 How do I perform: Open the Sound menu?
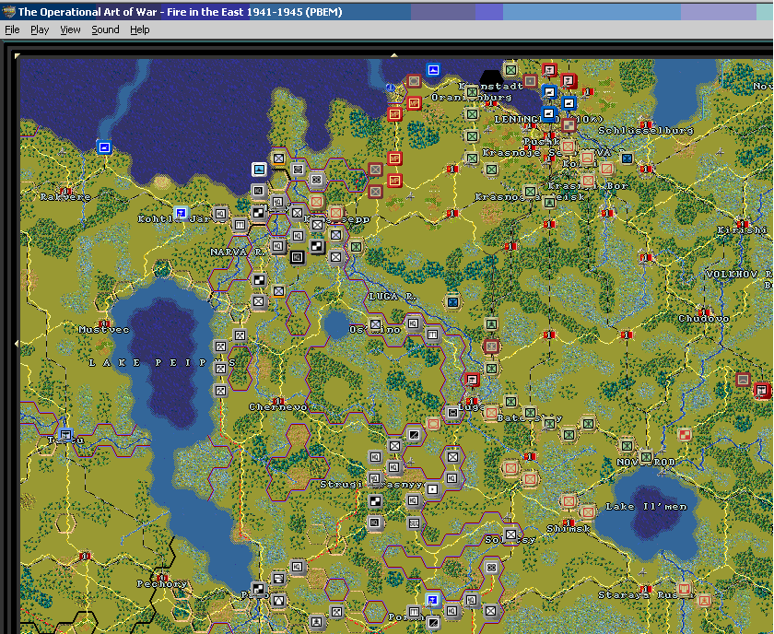105,29
